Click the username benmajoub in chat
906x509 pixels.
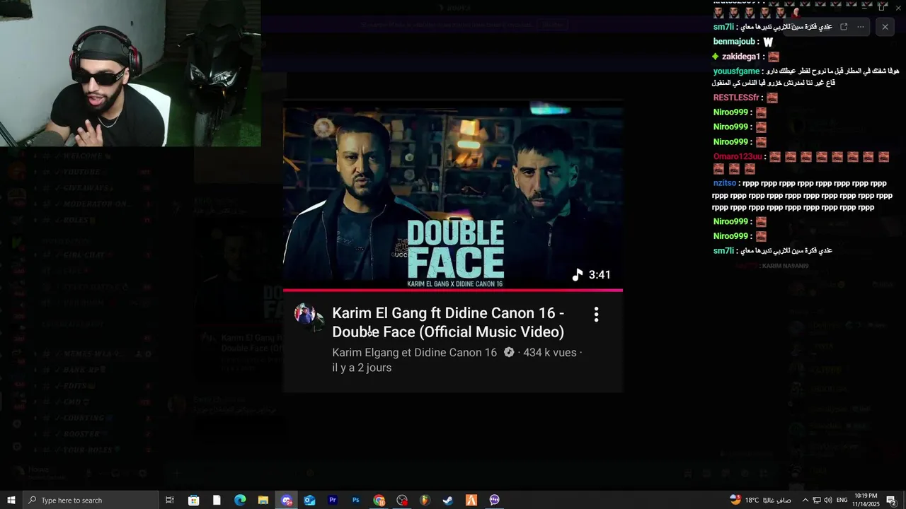click(734, 42)
